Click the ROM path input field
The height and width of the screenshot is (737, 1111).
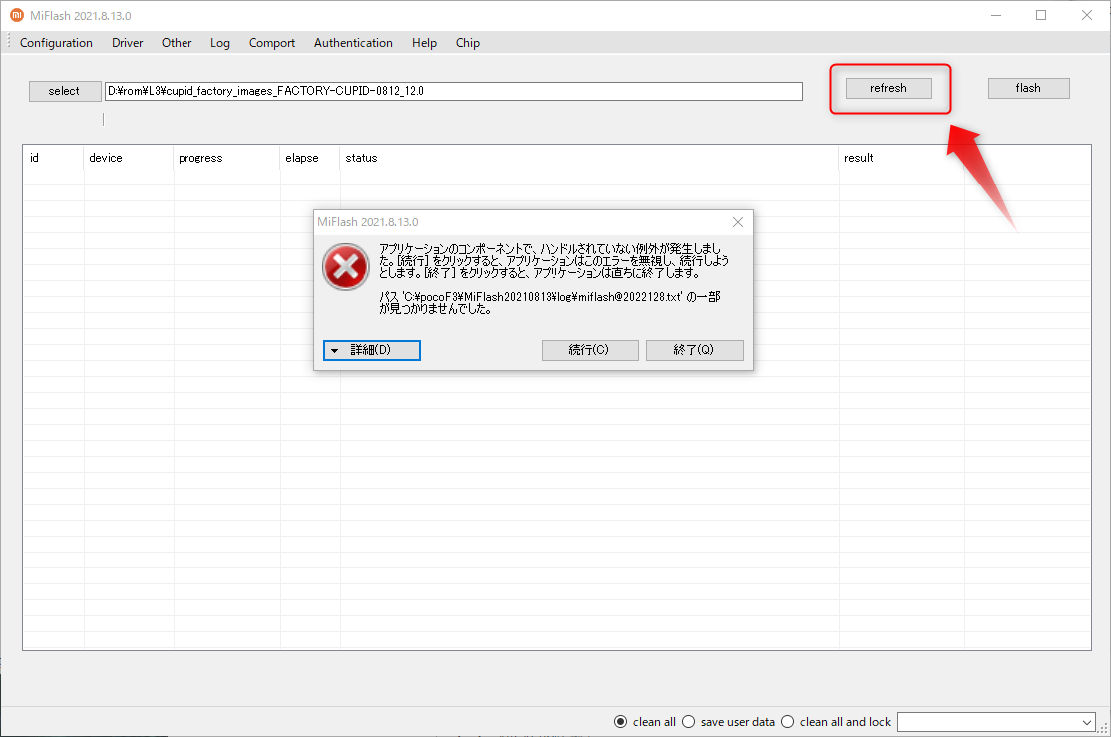(454, 90)
